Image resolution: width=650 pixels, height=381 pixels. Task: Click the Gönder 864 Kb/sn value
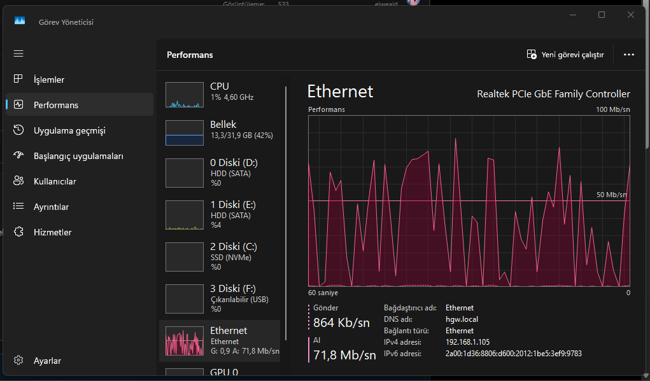tap(342, 322)
